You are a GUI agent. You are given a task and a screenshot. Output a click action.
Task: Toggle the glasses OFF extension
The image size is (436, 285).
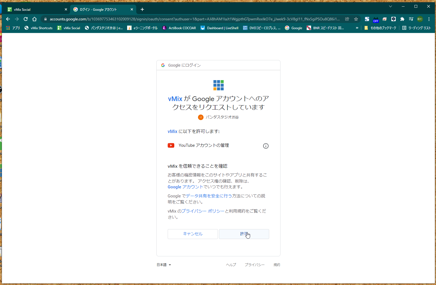pos(376,19)
